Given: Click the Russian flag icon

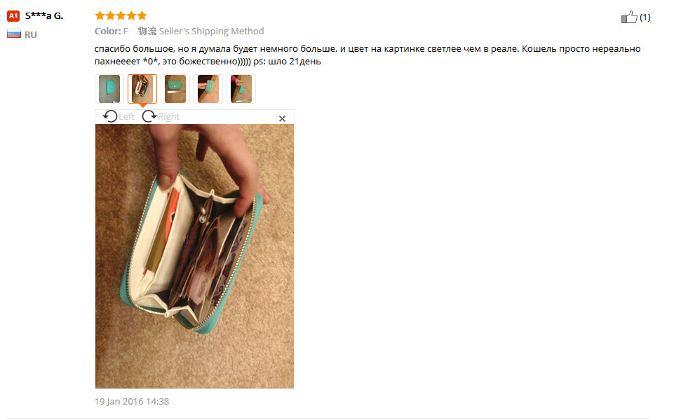Looking at the screenshot, I should [14, 34].
